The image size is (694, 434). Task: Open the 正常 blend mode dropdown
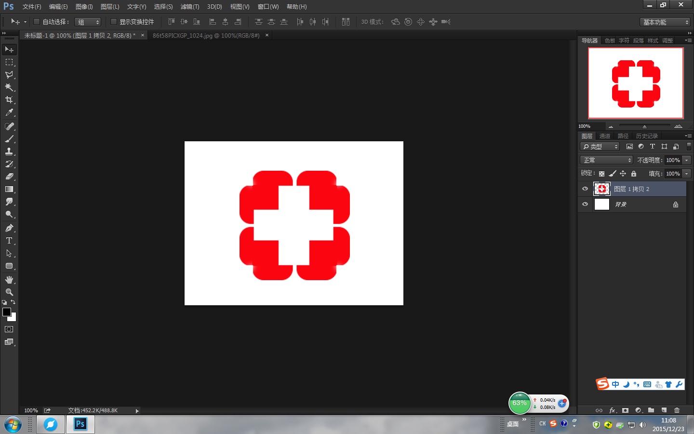[606, 160]
